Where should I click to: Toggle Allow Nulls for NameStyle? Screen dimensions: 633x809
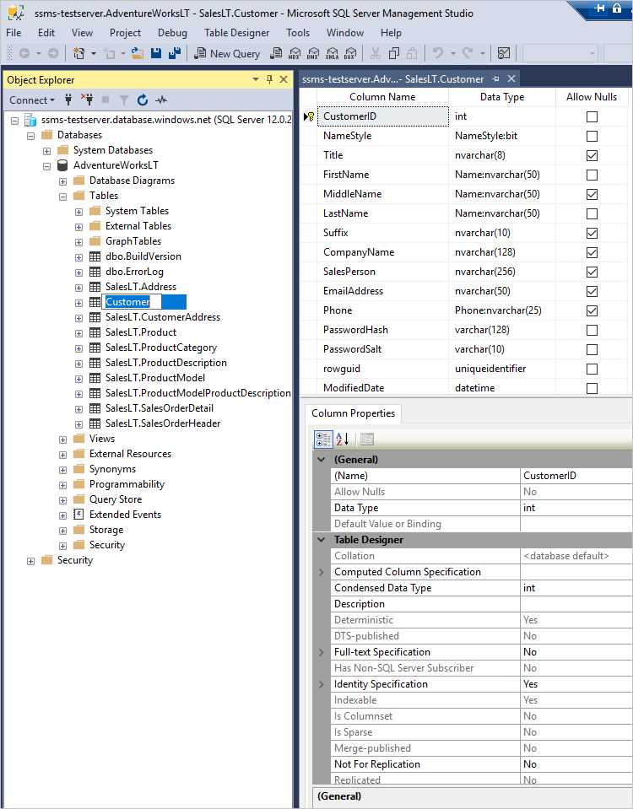[x=592, y=136]
